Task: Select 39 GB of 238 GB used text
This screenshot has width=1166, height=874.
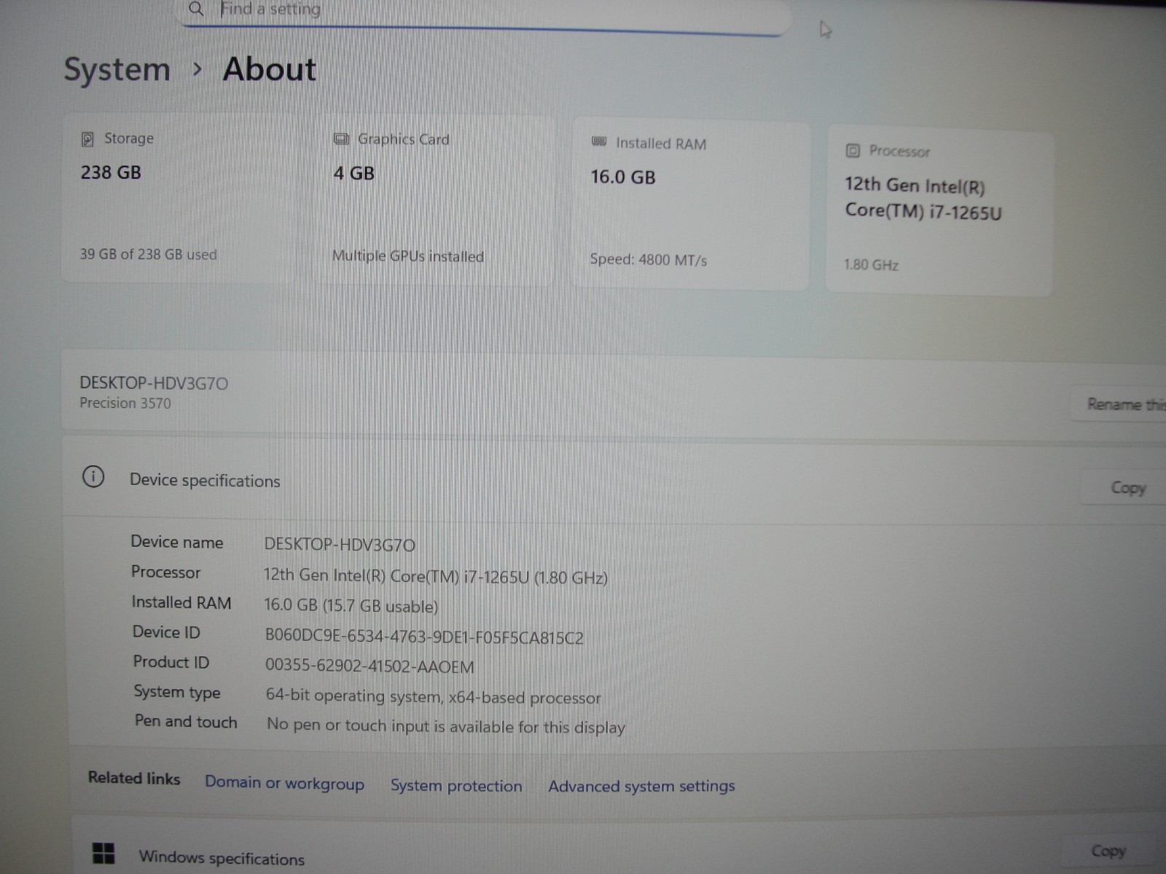Action: 148,254
